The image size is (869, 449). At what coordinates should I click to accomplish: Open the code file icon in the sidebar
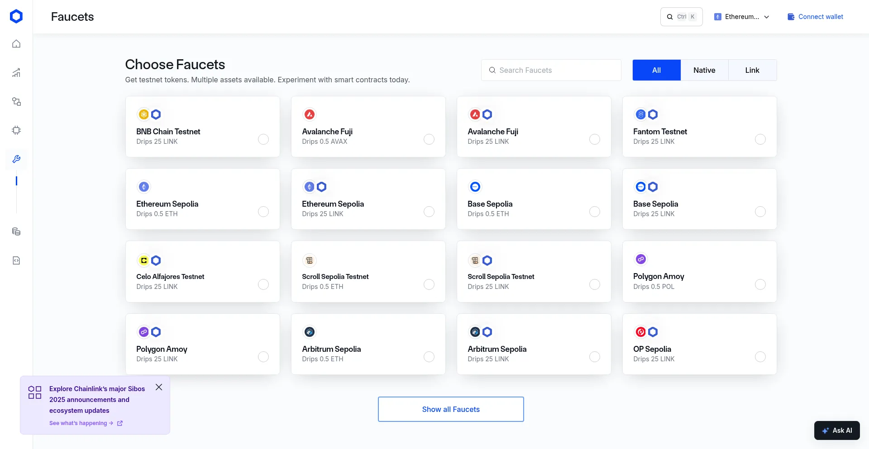coord(16,260)
